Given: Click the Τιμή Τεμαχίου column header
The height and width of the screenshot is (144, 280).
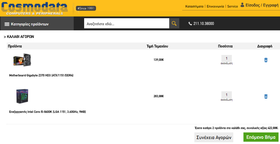Looking at the screenshot, I should 157,46.
